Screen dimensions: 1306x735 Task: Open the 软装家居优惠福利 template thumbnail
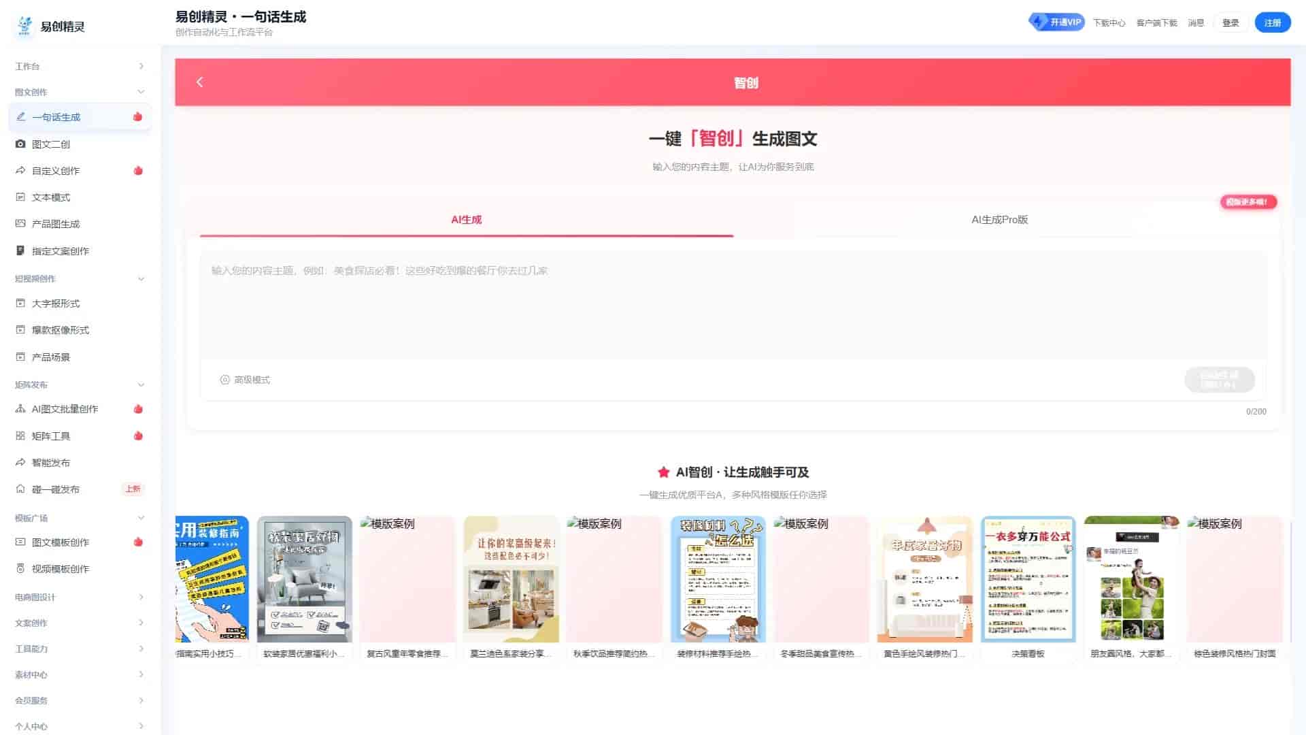tap(305, 579)
